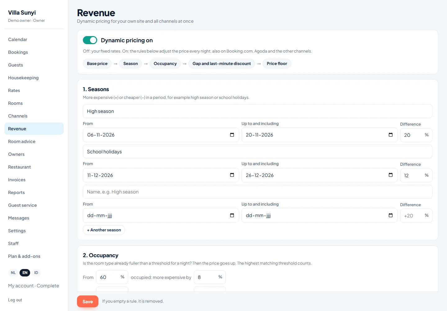The width and height of the screenshot is (447, 311).
Task: Edit High season difference value 20
Action: (416, 135)
